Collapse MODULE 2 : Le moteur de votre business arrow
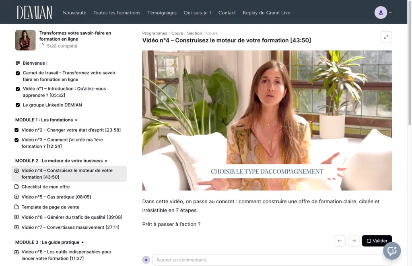This screenshot has height=266, width=412. [x=106, y=161]
